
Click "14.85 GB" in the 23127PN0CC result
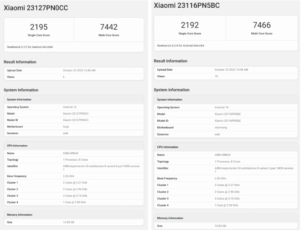[68, 222]
